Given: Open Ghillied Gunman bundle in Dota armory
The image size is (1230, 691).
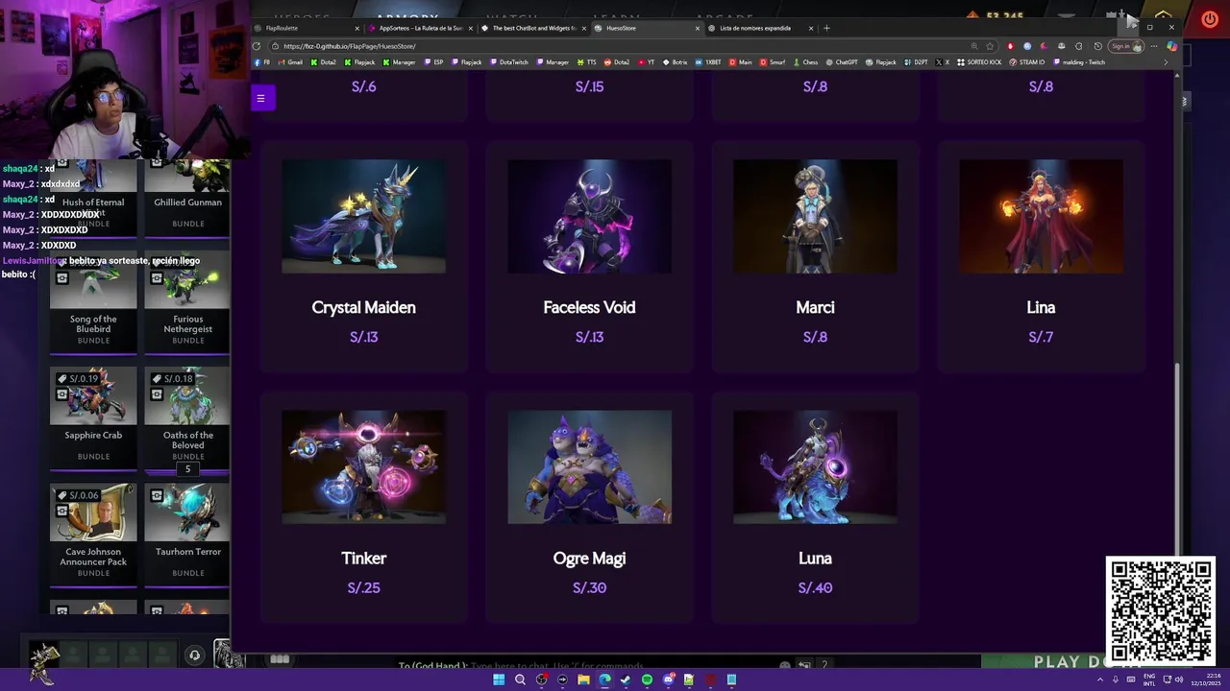Looking at the screenshot, I should tap(187, 197).
